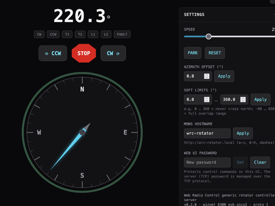Click the E marker on the compass
This screenshot has width=275, height=206.
tap(125, 132)
